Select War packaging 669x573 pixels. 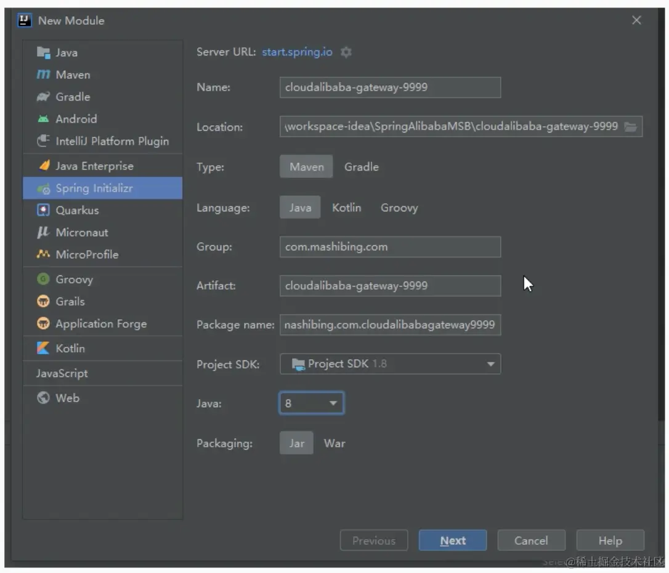pyautogui.click(x=334, y=443)
